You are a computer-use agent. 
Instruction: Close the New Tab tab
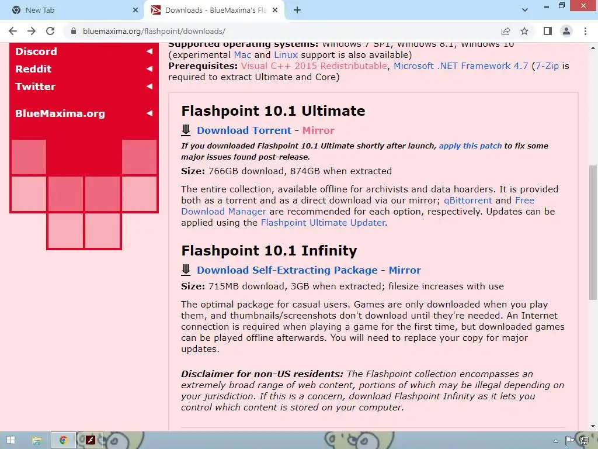coord(135,11)
